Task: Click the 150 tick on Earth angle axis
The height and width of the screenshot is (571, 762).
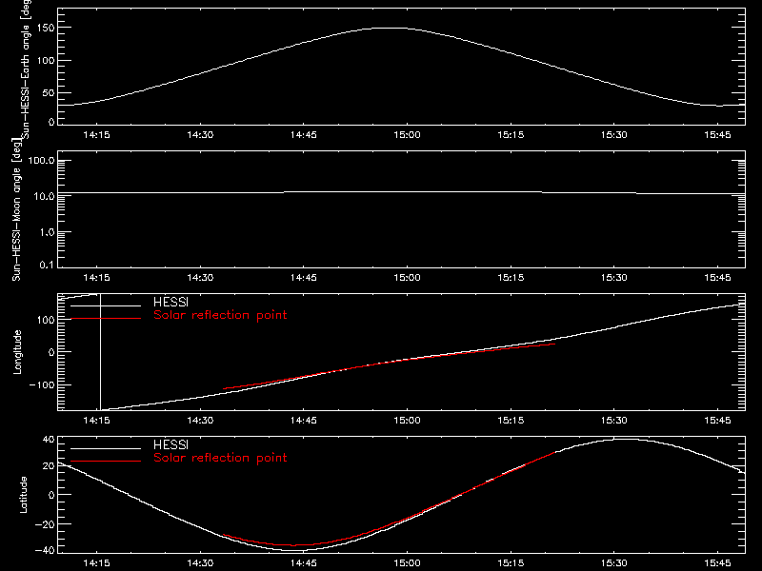Action: (46, 28)
